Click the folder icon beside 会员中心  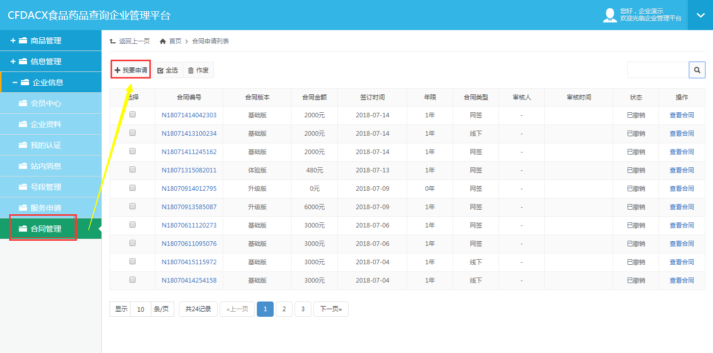pyautogui.click(x=22, y=103)
